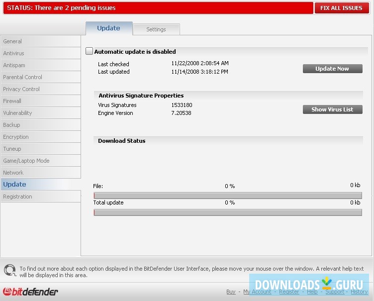Click the 'Engine Version' label
Screen dimensions: 374x301
tap(115, 113)
